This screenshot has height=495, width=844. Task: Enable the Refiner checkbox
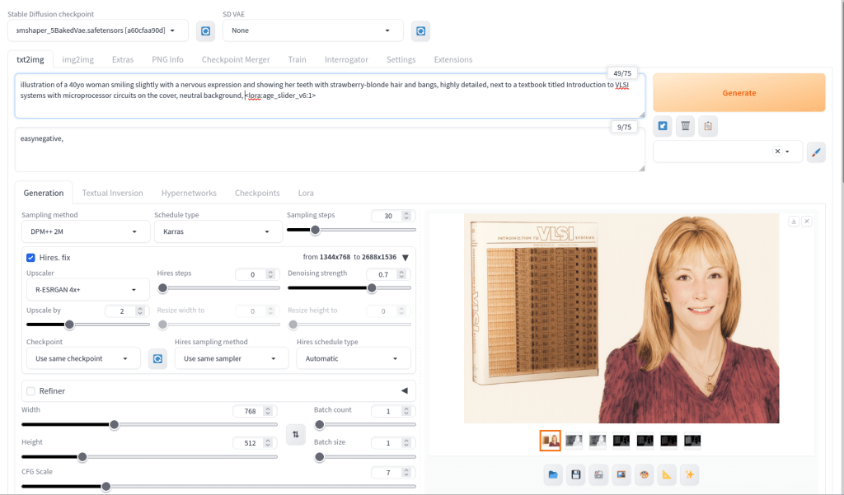pyautogui.click(x=30, y=390)
